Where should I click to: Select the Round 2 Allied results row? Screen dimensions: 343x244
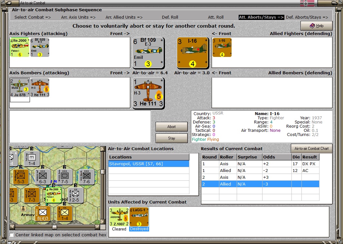click(260, 184)
